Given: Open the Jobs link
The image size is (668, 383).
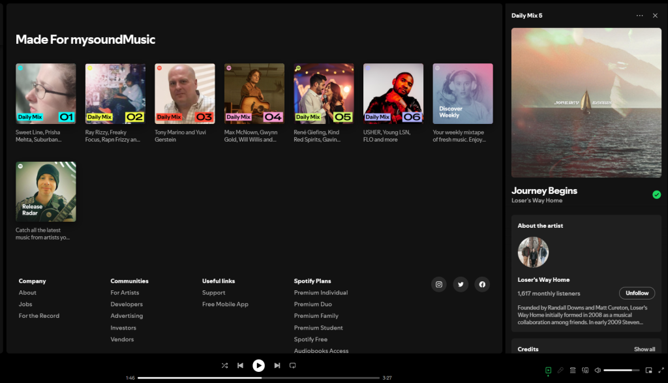Looking at the screenshot, I should (x=25, y=304).
